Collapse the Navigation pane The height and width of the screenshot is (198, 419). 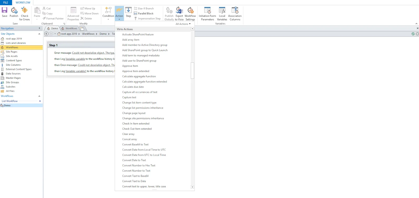pos(40,28)
